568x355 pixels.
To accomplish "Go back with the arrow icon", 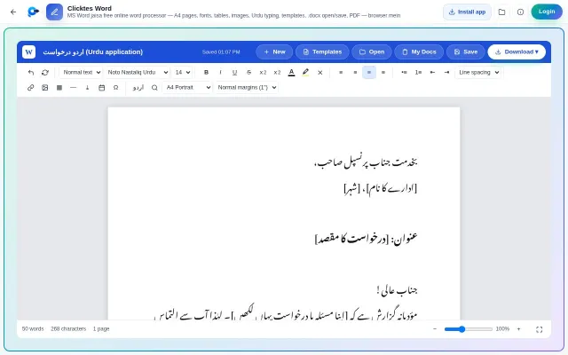I will [13, 12].
